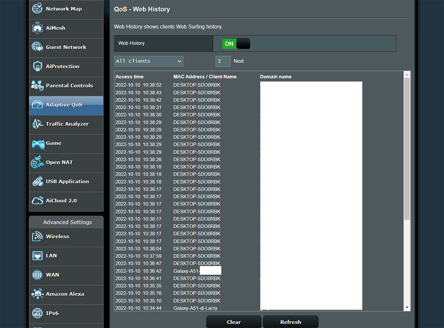Click the Refresh button
This screenshot has height=328, width=444.
pos(291,322)
